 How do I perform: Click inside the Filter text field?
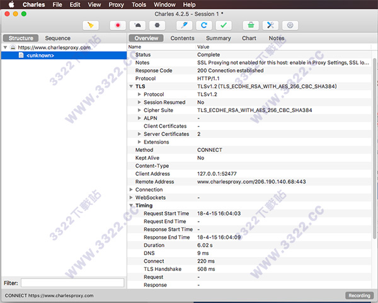point(72,283)
